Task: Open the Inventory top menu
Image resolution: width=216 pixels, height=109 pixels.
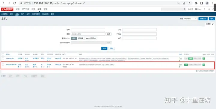Action: (25, 9)
